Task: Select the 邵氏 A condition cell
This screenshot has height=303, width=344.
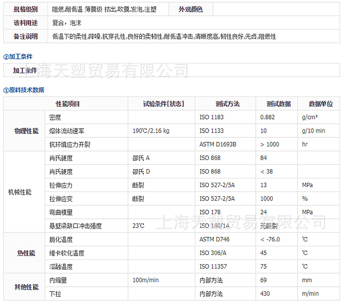Action: coord(162,158)
